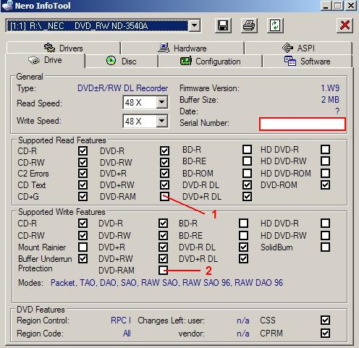
Task: Toggle C2 Errors checkbox
Action: click(83, 173)
